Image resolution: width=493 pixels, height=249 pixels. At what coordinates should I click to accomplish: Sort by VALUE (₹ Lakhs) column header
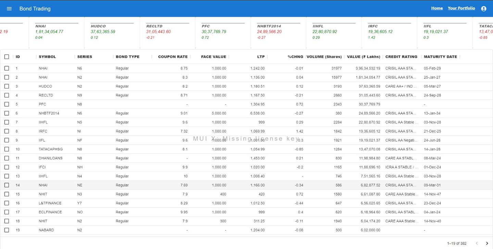[364, 57]
